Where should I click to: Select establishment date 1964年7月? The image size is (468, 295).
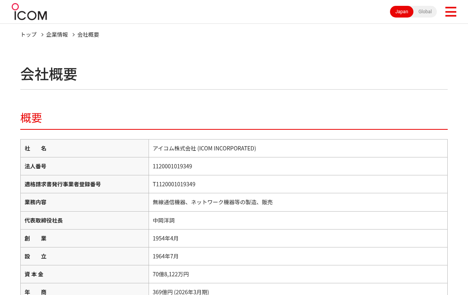(166, 256)
